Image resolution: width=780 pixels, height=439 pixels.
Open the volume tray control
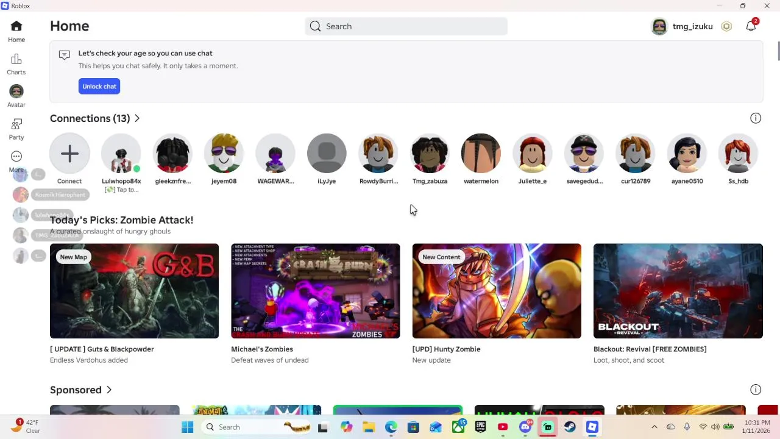[715, 427]
